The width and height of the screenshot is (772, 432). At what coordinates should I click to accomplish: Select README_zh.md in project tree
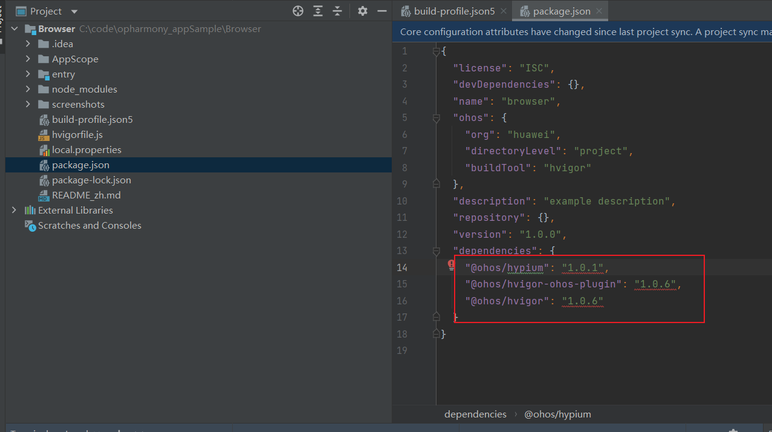86,195
